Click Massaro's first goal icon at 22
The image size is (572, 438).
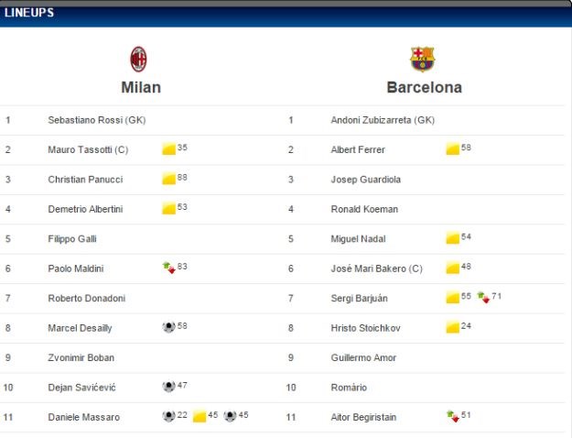[169, 416]
